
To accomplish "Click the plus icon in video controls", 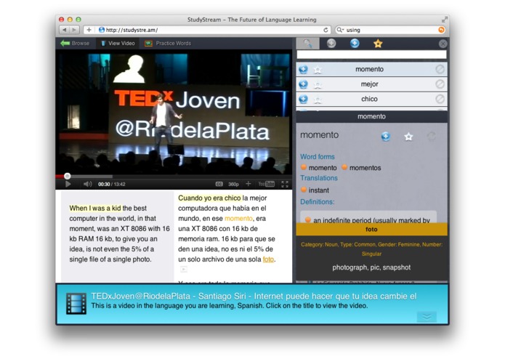I will pos(248,184).
